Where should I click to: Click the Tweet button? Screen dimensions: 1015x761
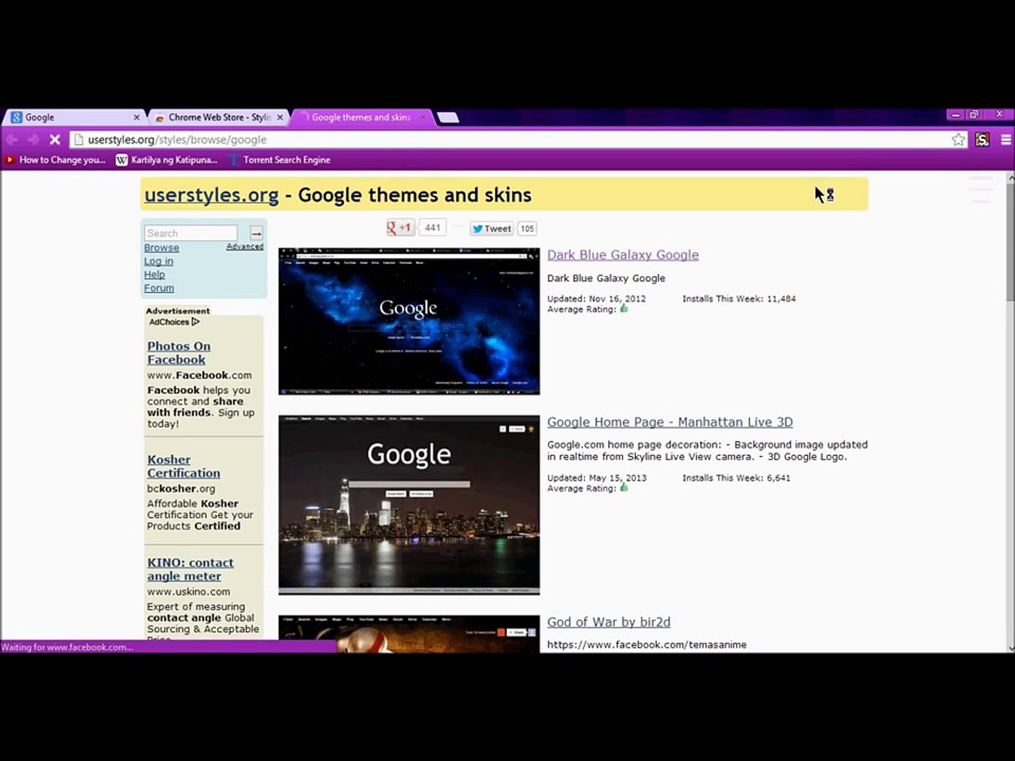click(491, 228)
